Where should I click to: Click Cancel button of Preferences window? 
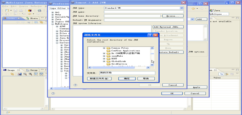tap(195, 93)
